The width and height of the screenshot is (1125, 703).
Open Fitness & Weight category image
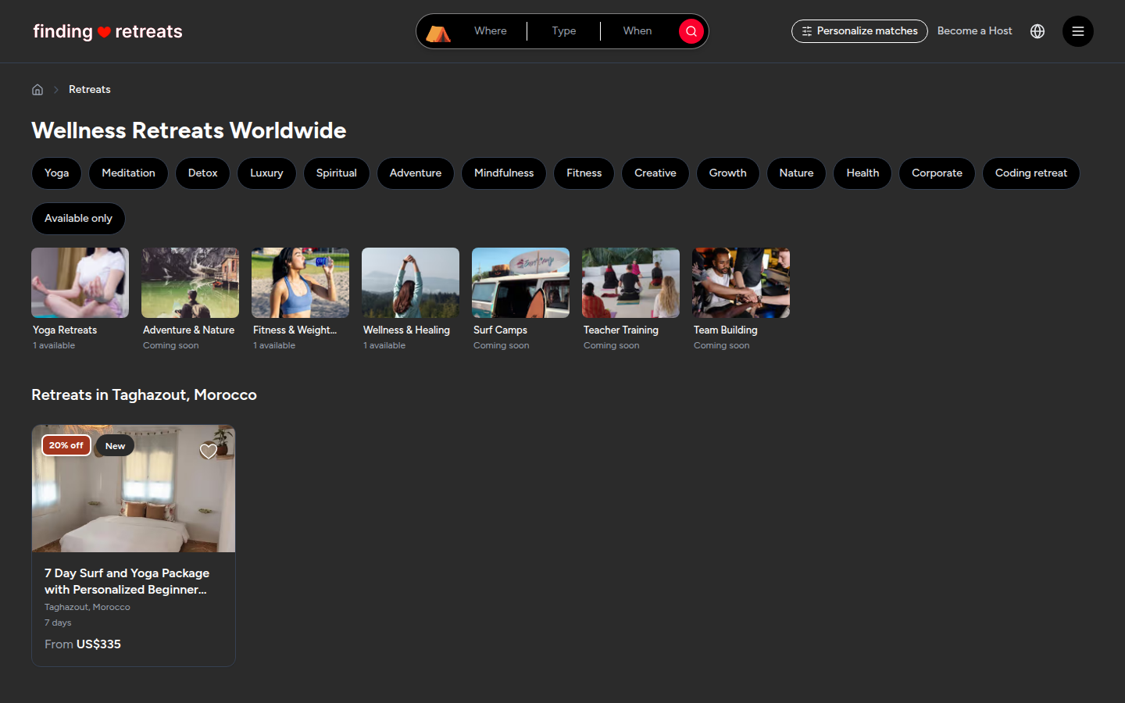[x=300, y=283]
